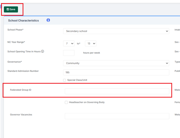Open the School Characteristics info icon
Viewport: 180px width, 138px height.
coord(48,20)
